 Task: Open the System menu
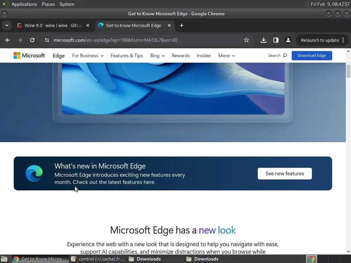pos(67,4)
